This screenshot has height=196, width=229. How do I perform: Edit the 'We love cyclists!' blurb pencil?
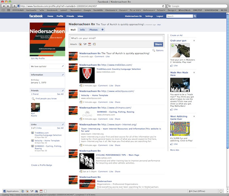tap(63, 66)
